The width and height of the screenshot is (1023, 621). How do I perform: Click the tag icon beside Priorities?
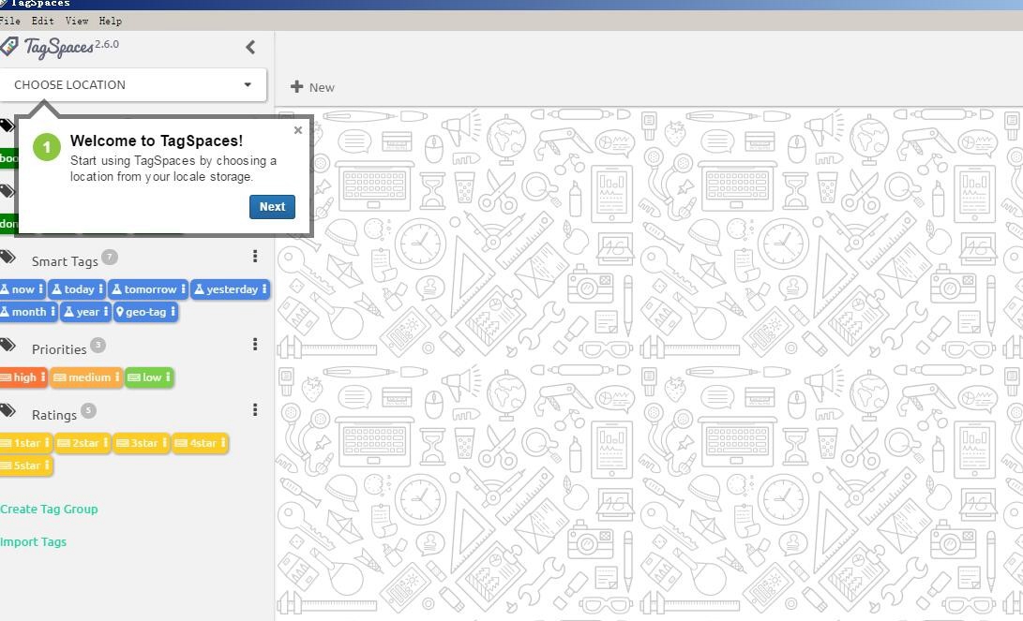(8, 345)
